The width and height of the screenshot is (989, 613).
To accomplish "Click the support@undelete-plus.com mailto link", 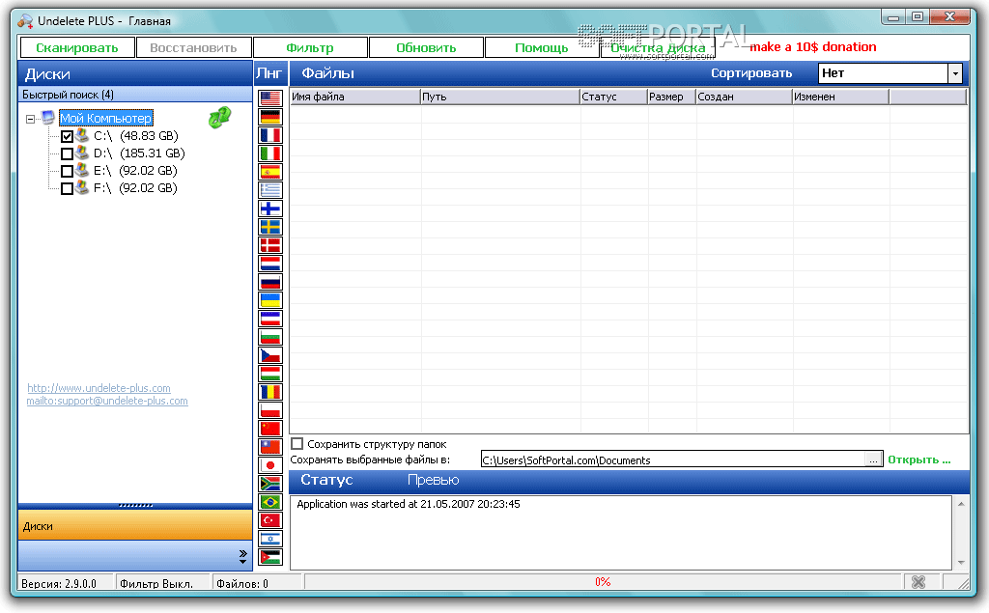I will point(107,401).
